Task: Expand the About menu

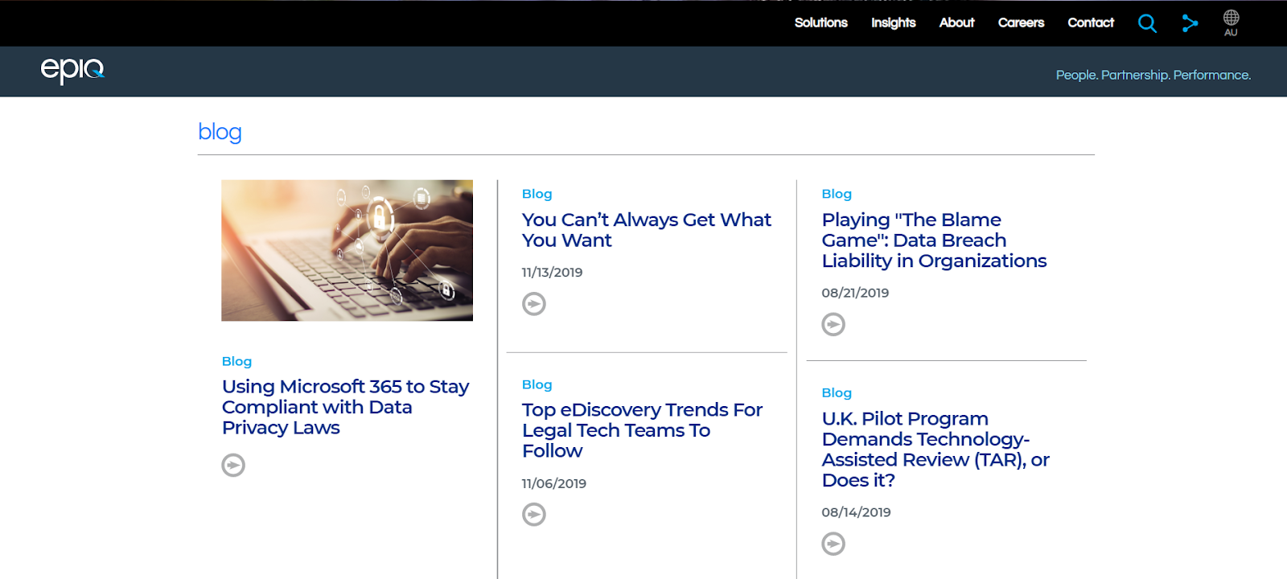Action: (956, 23)
